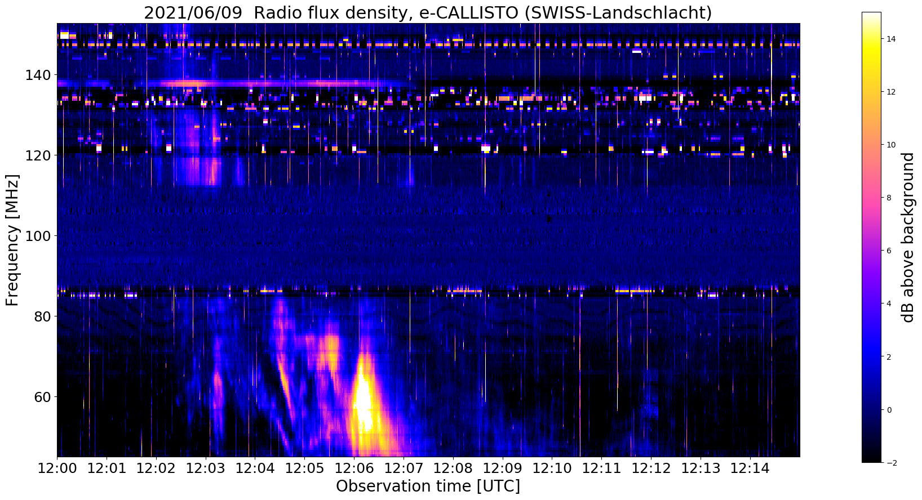The width and height of the screenshot is (922, 500).
Task: Click the 12:14 time tick label
Action: pyautogui.click(x=750, y=468)
